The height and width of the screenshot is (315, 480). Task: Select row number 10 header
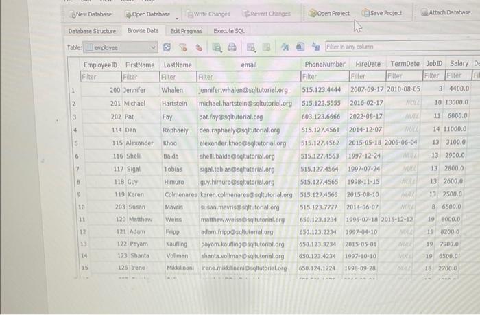pyautogui.click(x=81, y=207)
